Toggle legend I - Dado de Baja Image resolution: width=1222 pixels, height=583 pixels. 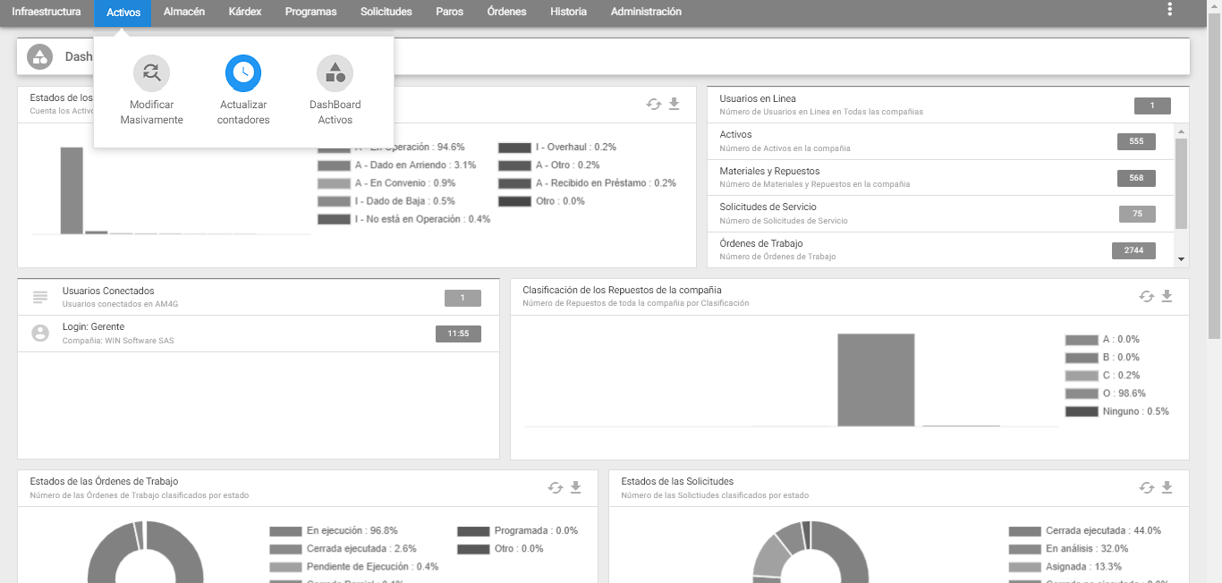click(x=386, y=201)
